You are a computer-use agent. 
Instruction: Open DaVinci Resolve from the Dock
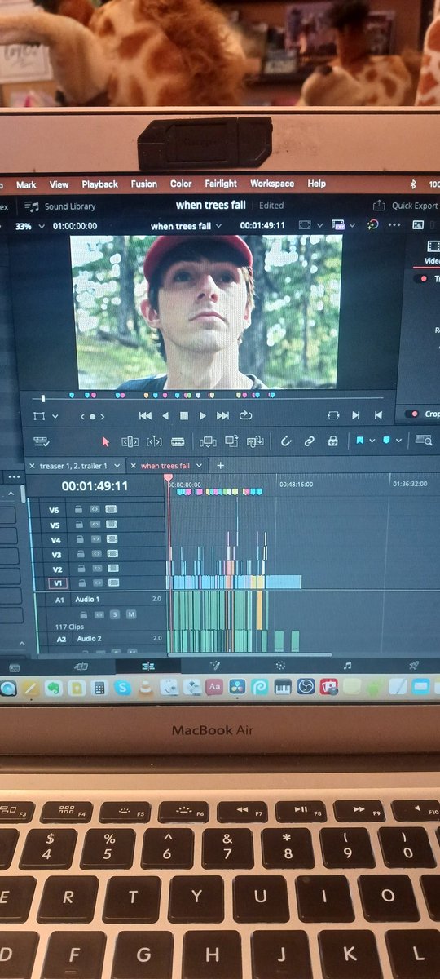click(x=236, y=687)
